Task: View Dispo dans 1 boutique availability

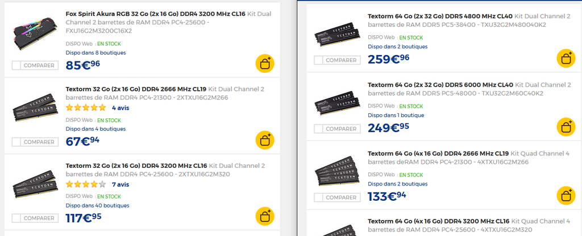Action: point(396,115)
